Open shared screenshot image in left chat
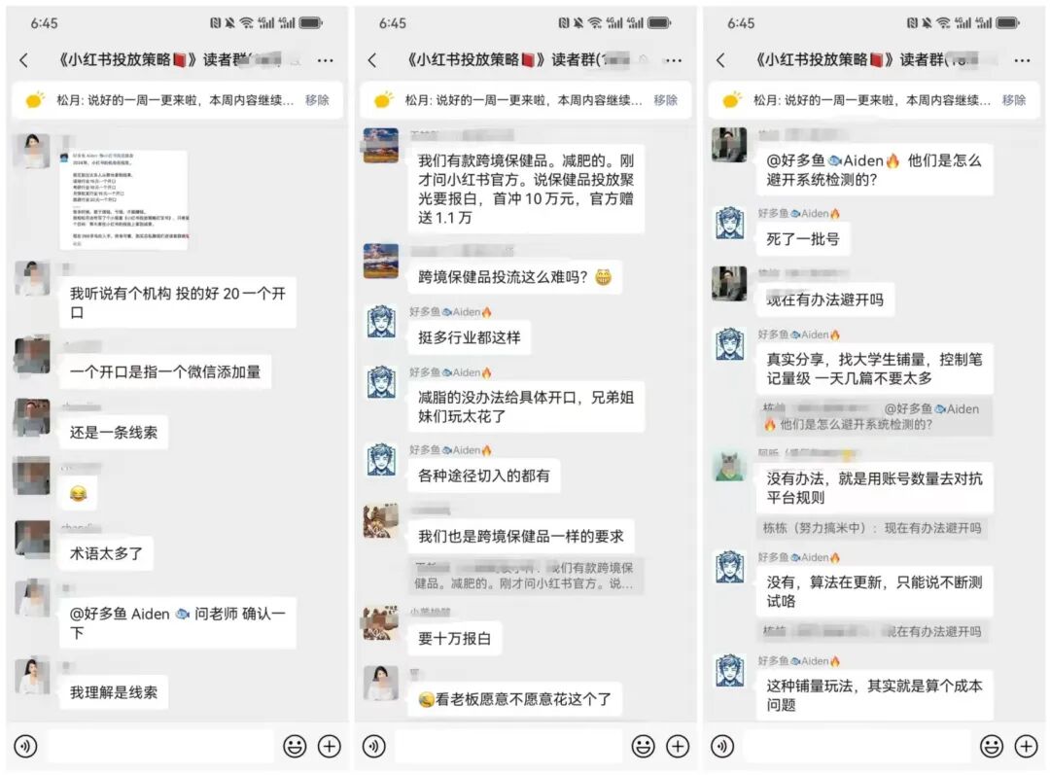The height and width of the screenshot is (775, 1050). tap(124, 199)
